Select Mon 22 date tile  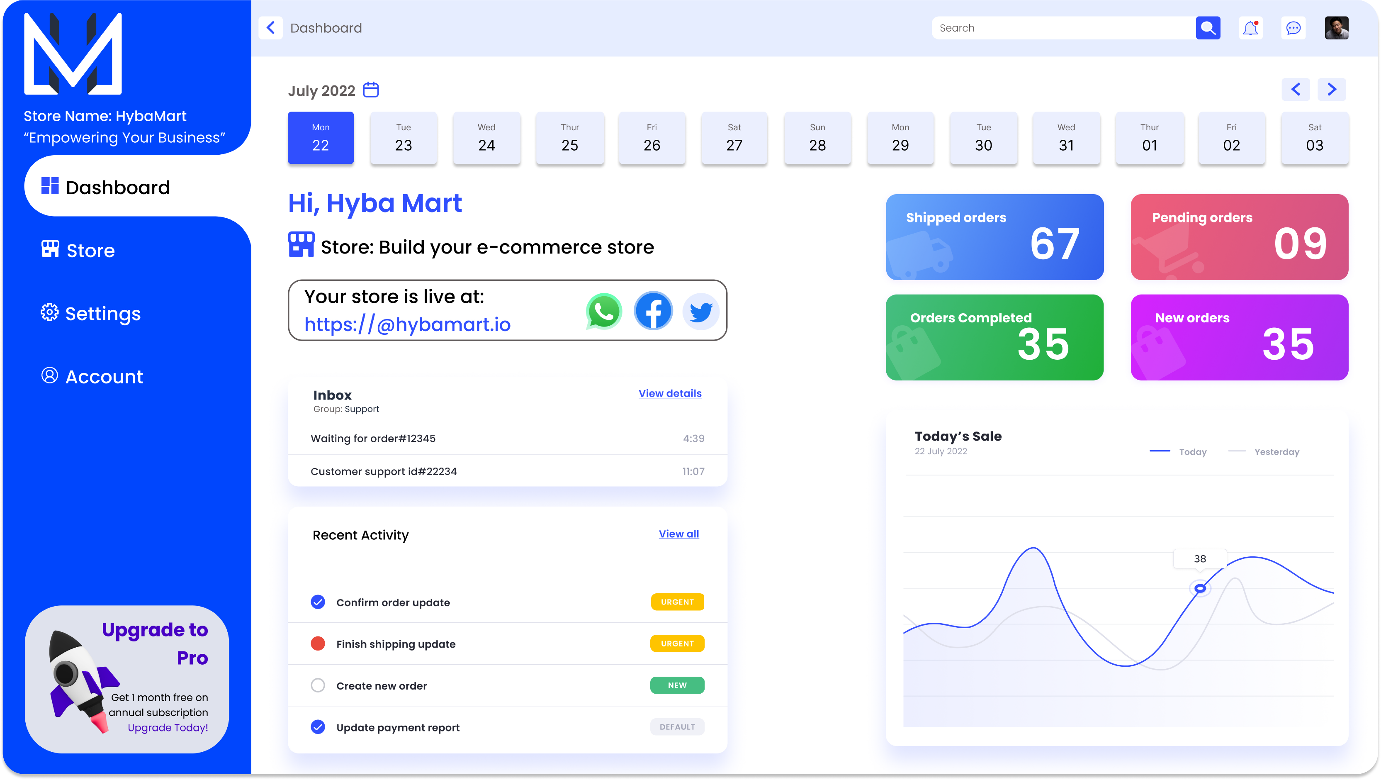point(321,138)
